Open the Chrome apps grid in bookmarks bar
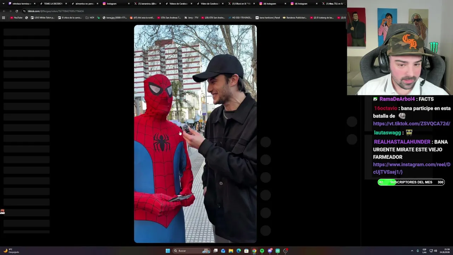 tap(4, 17)
